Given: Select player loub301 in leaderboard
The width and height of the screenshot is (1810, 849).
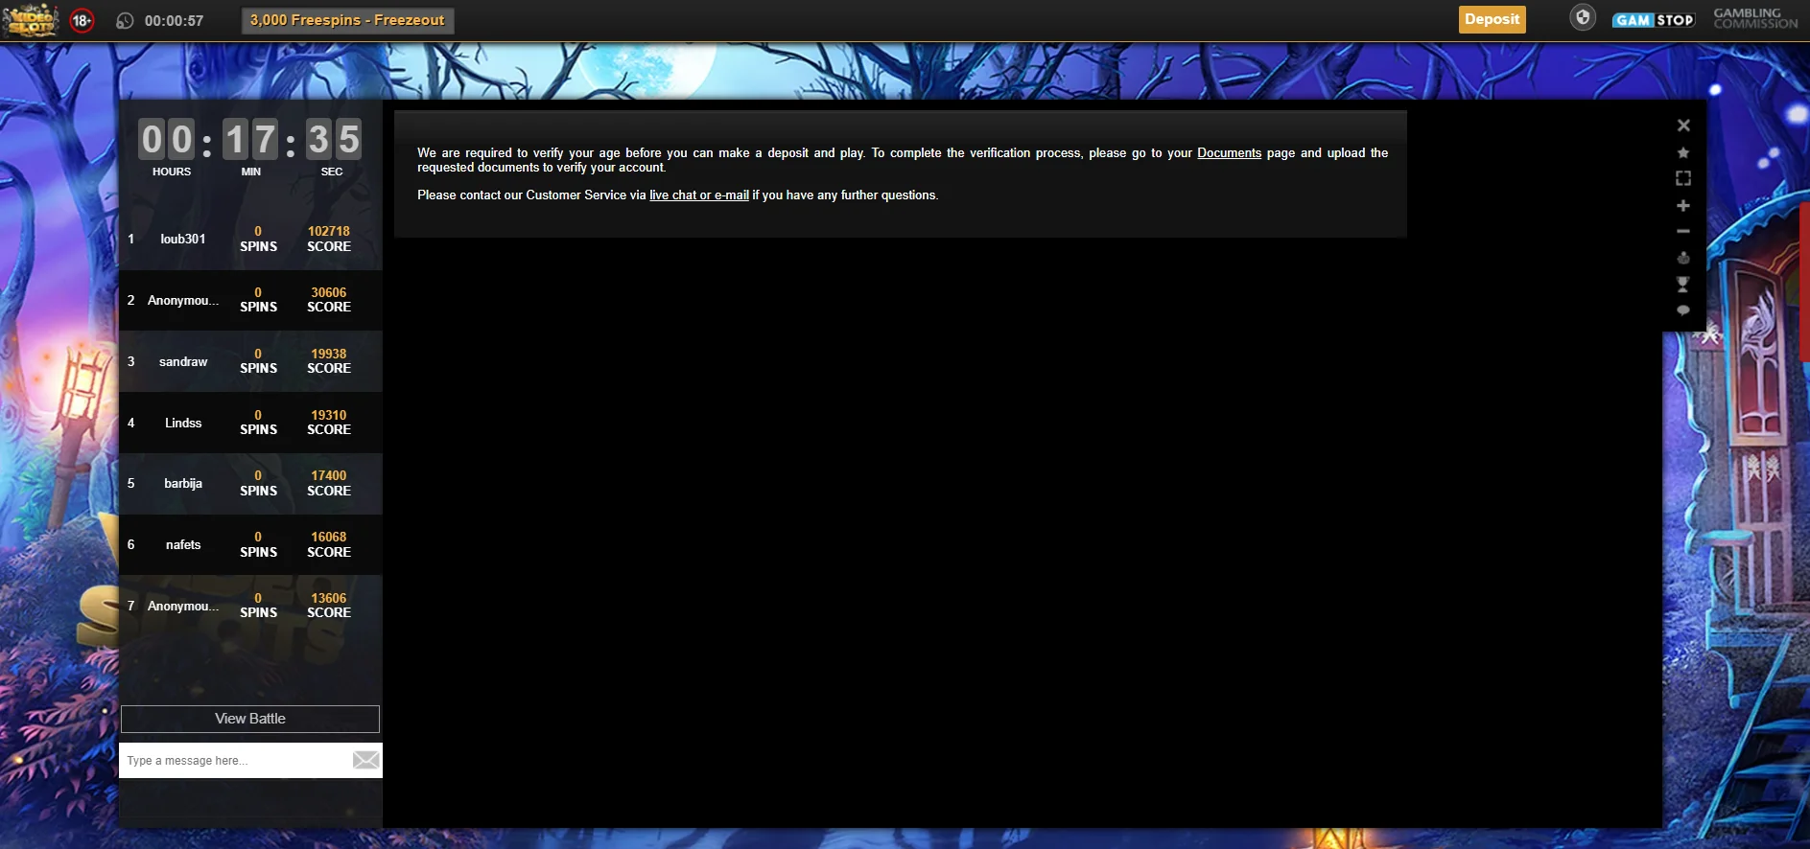Looking at the screenshot, I should (182, 240).
